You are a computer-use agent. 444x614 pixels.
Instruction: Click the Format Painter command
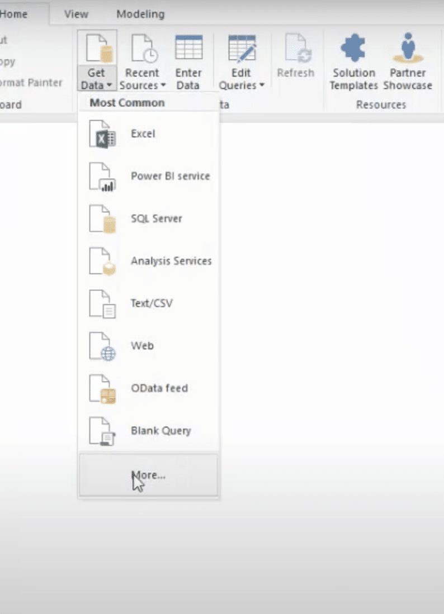click(x=31, y=83)
